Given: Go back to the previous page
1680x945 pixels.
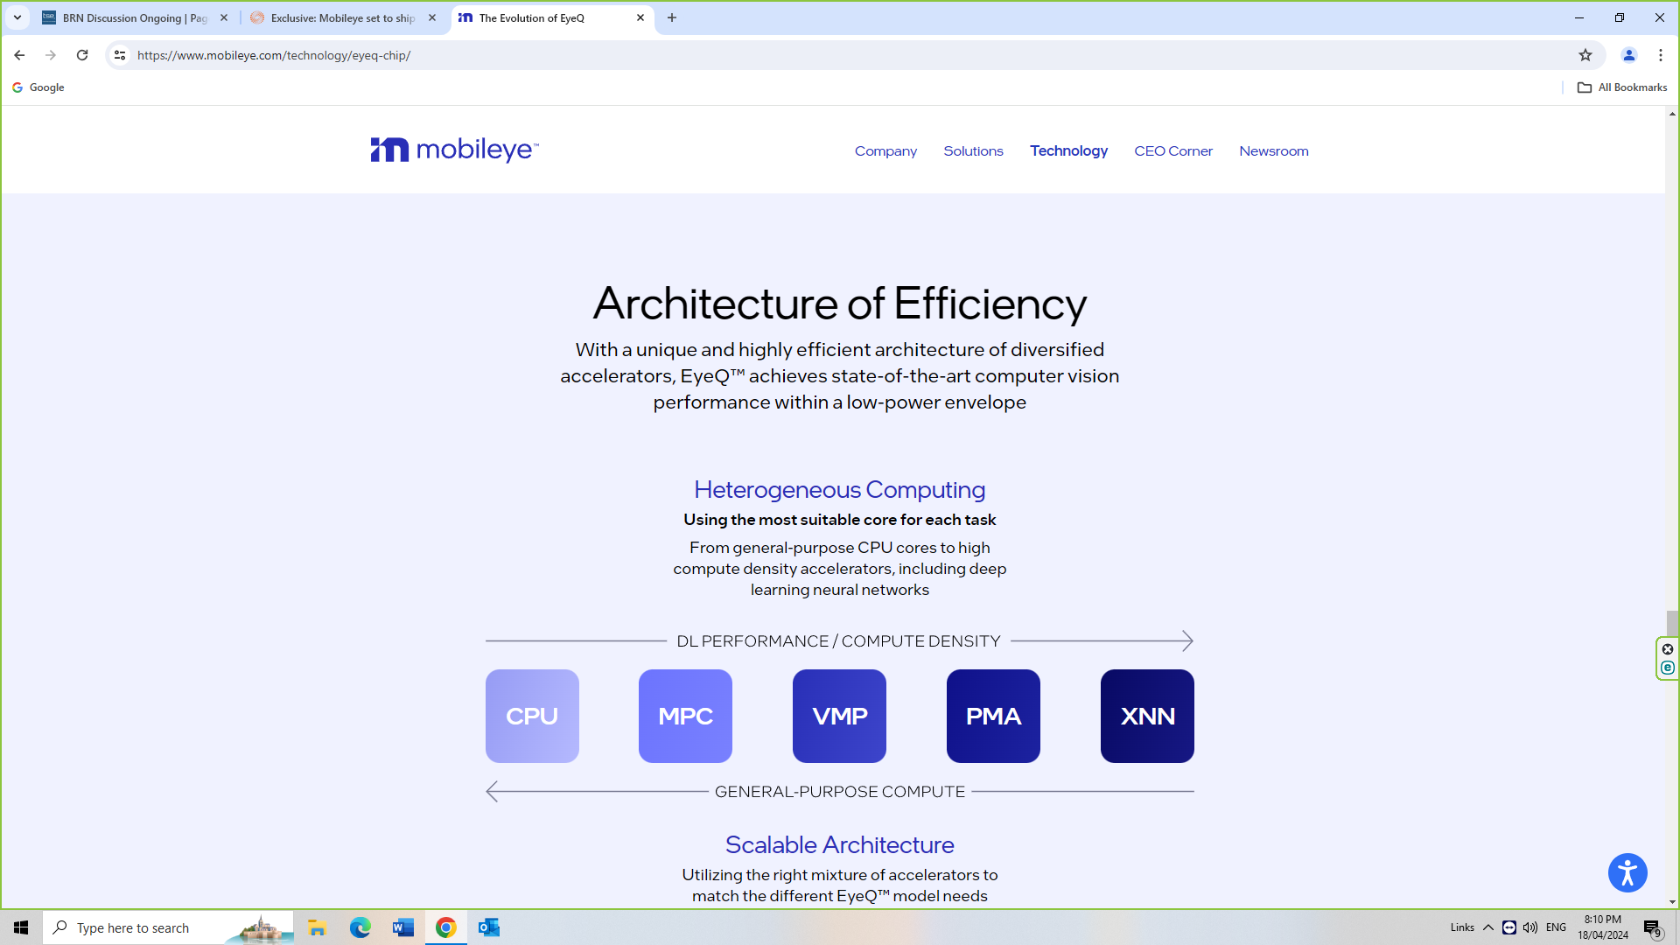Looking at the screenshot, I should point(19,55).
